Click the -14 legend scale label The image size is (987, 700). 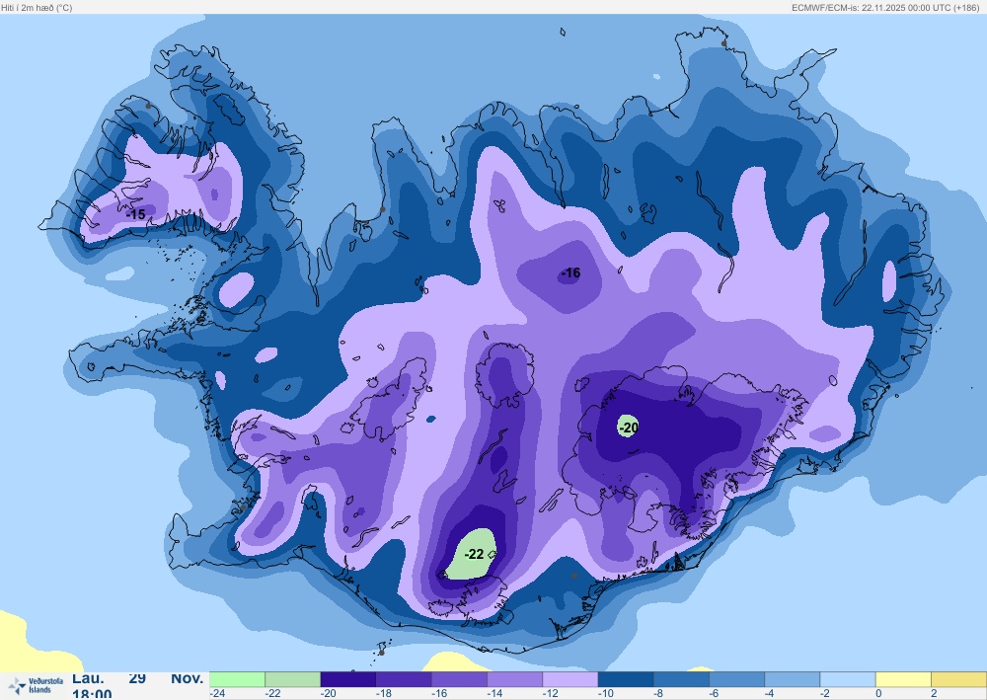(494, 694)
